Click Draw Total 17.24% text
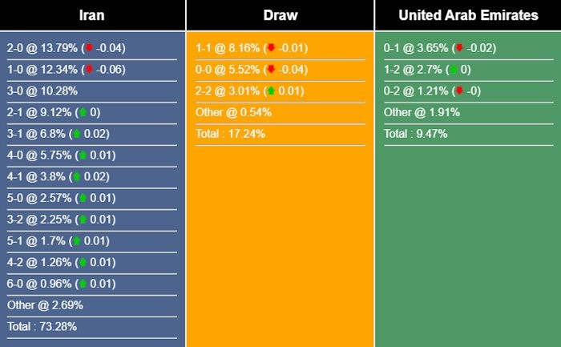Viewport: 561px width, 347px height. point(230,134)
